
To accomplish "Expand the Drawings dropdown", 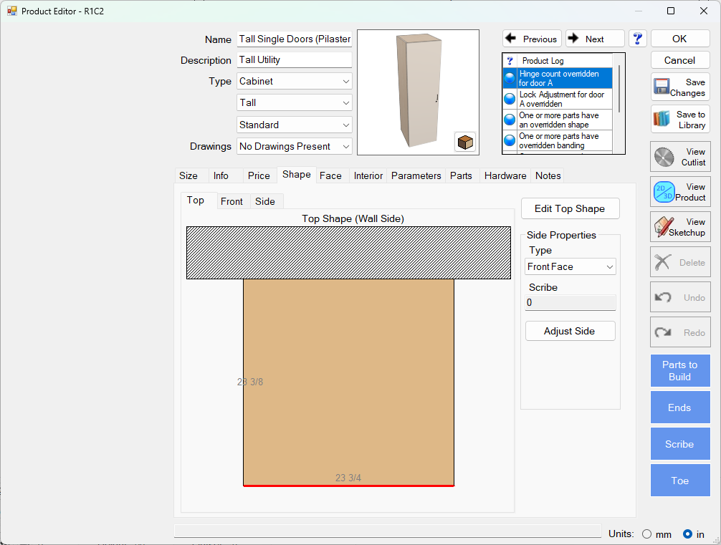I will (x=295, y=146).
